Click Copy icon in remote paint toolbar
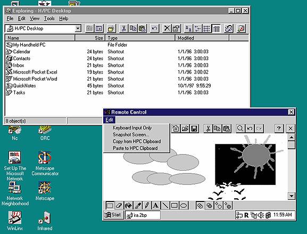 [217, 128]
